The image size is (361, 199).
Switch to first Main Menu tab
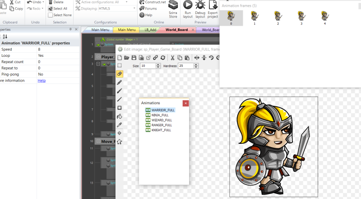[x=100, y=30]
